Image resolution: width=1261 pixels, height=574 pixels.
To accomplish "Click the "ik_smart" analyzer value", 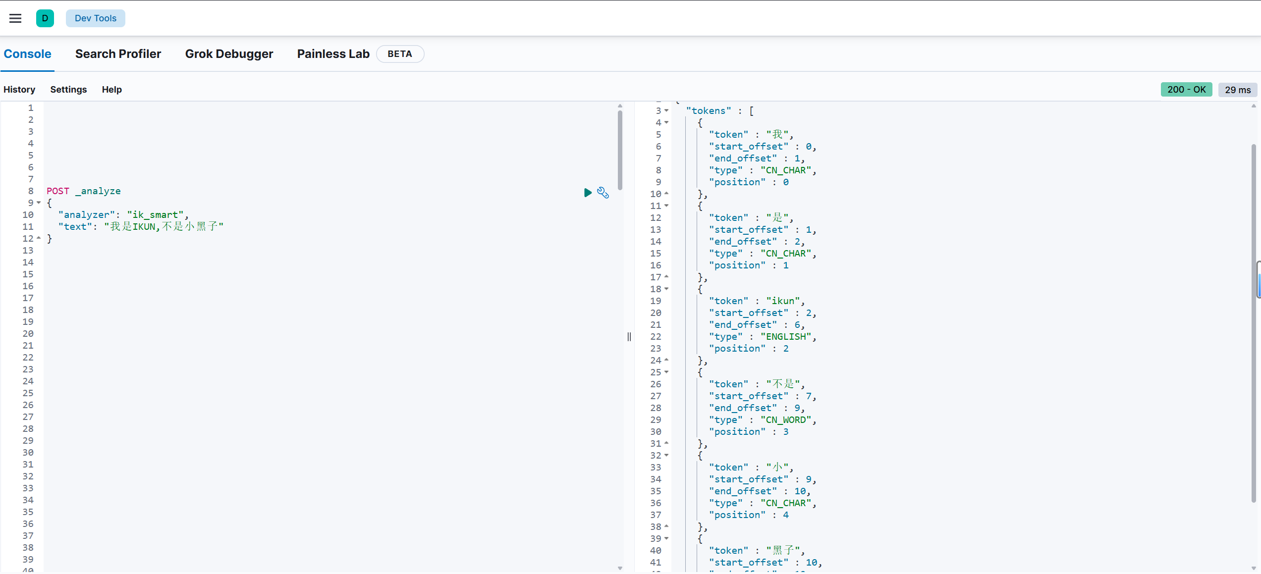I will (156, 215).
